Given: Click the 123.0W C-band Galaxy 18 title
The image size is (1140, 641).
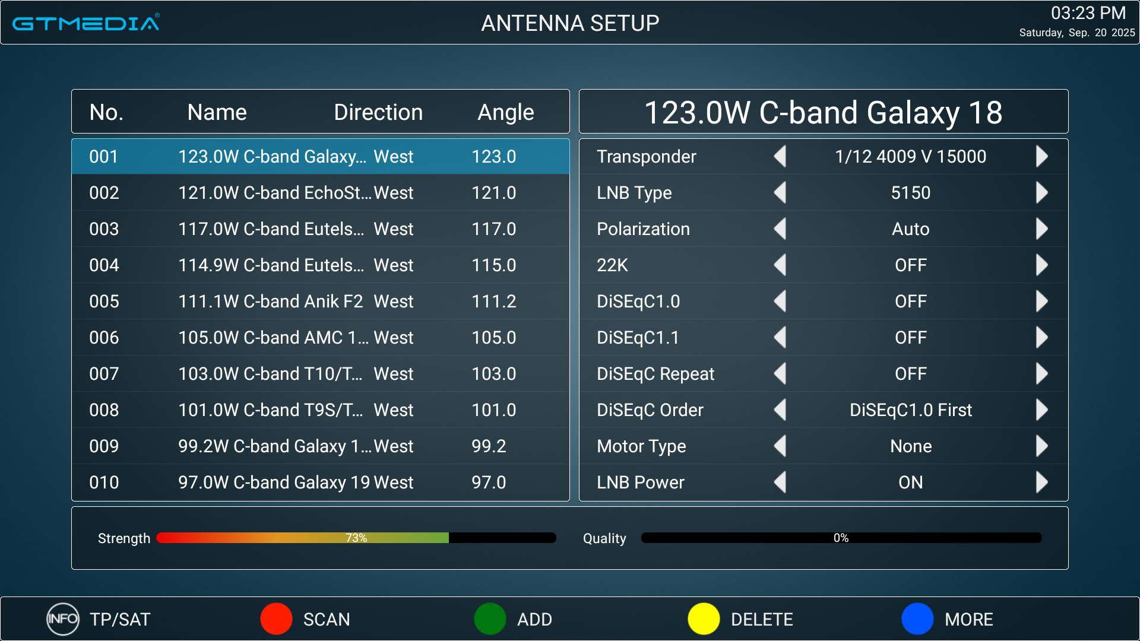Looking at the screenshot, I should pos(824,112).
